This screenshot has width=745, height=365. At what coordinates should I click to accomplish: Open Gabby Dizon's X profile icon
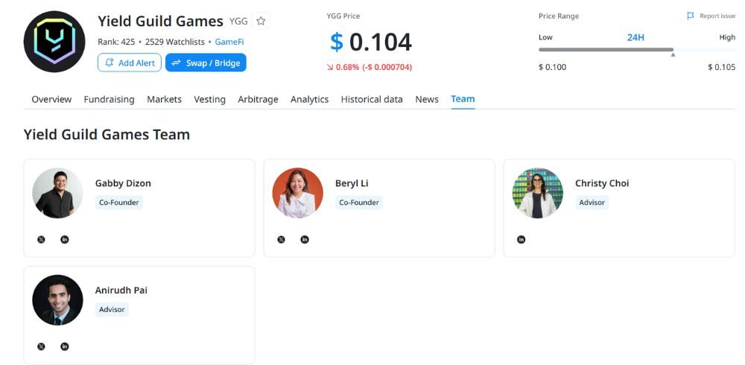(41, 240)
